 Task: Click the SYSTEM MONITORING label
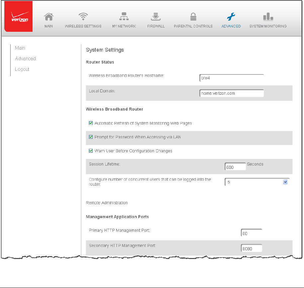(268, 26)
